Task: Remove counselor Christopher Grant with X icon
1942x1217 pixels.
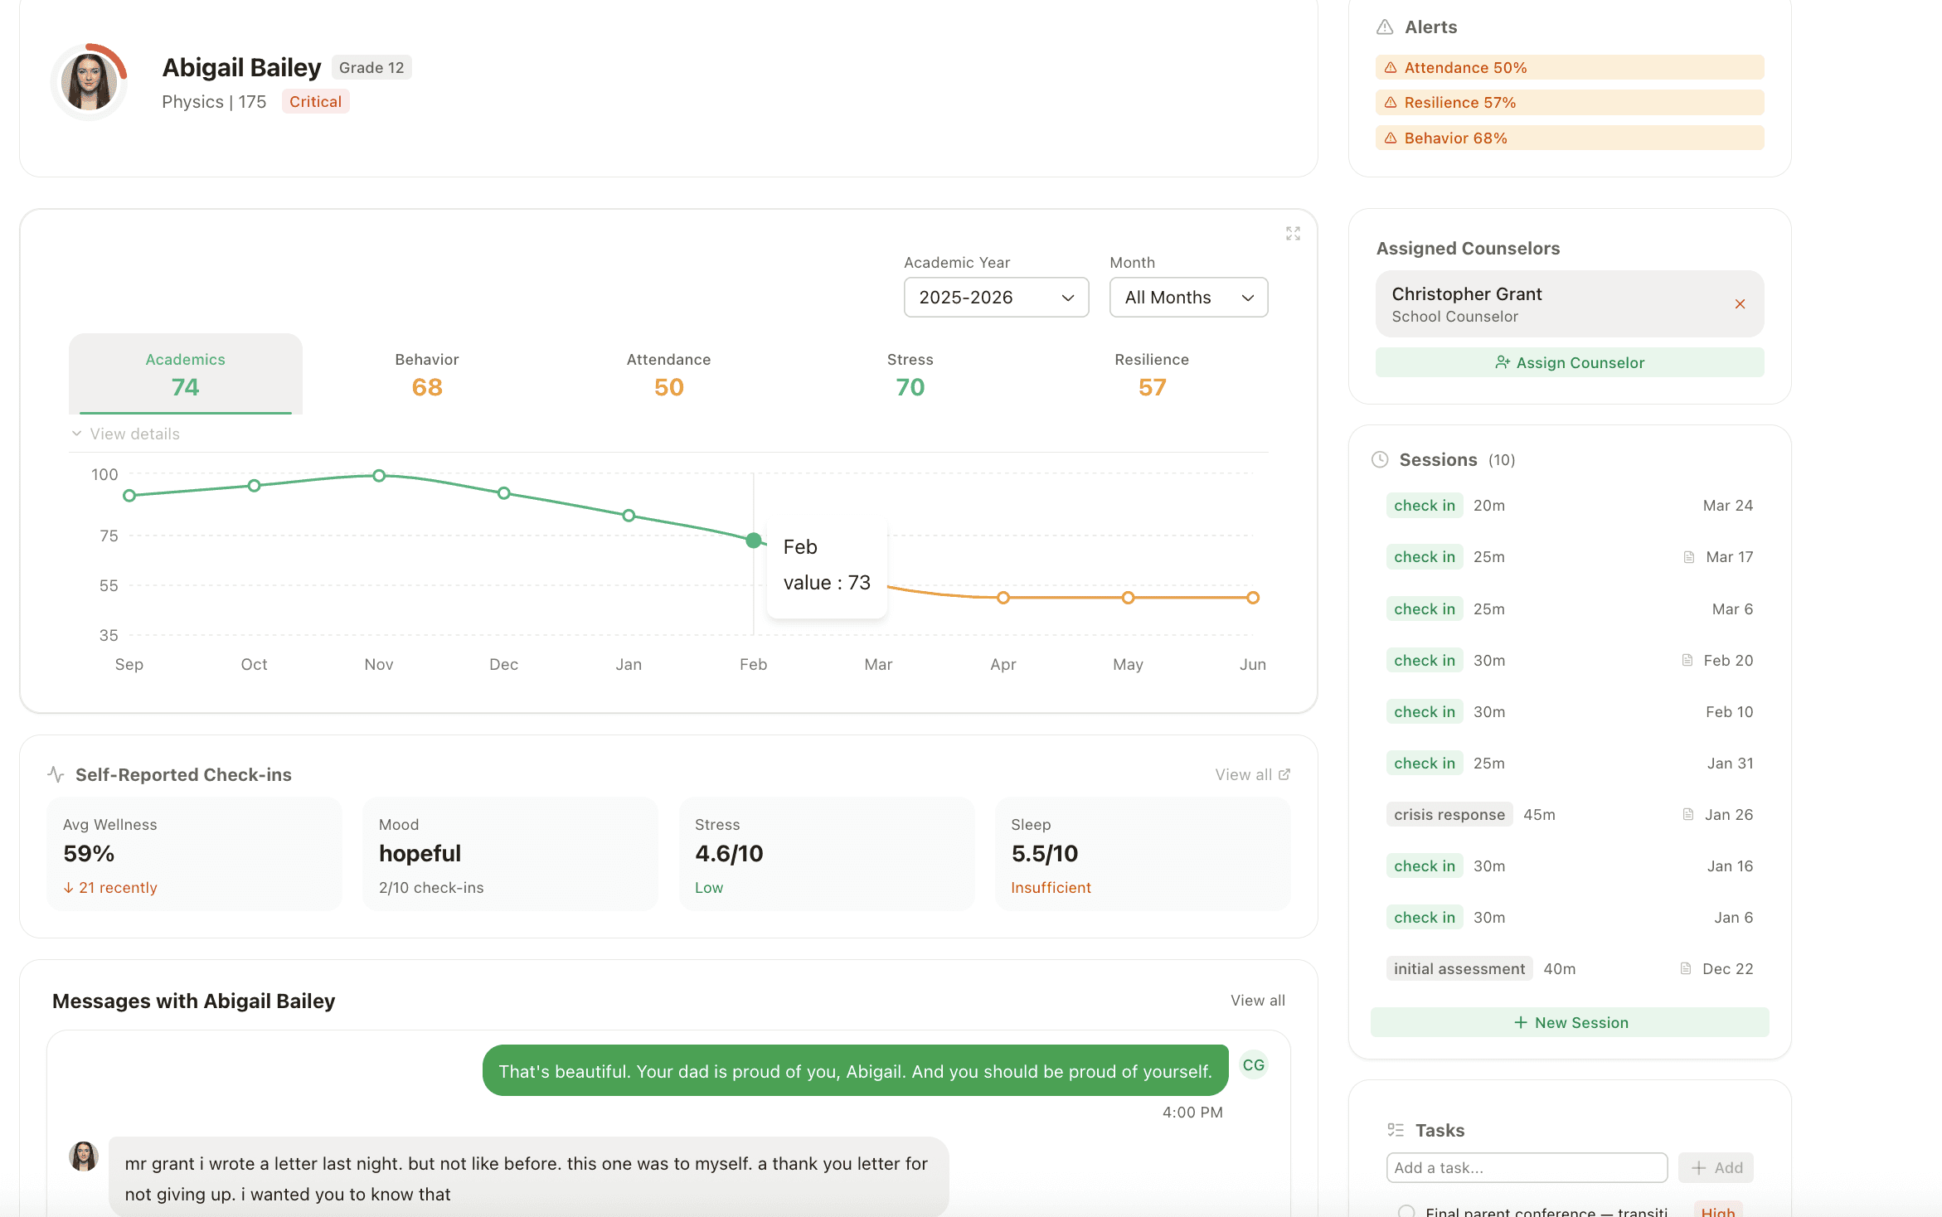Action: pyautogui.click(x=1740, y=304)
